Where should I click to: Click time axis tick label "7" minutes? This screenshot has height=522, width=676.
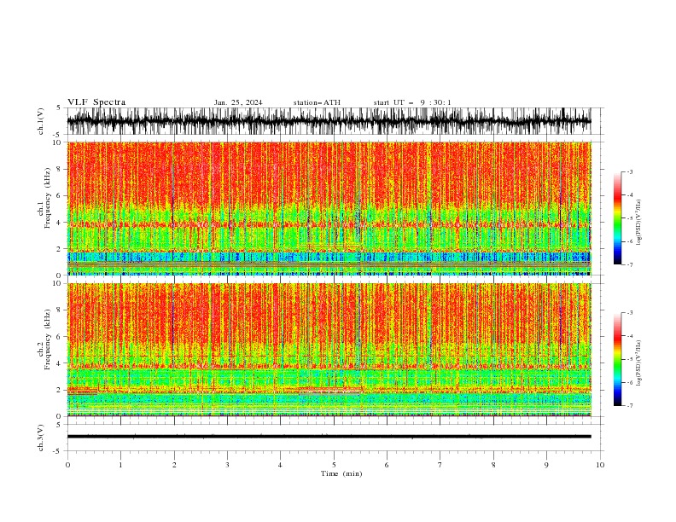tap(440, 465)
